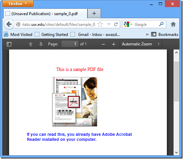The height and width of the screenshot is (159, 183).
Task: Open the Most Visited bookmarks folder
Action: (x=18, y=35)
